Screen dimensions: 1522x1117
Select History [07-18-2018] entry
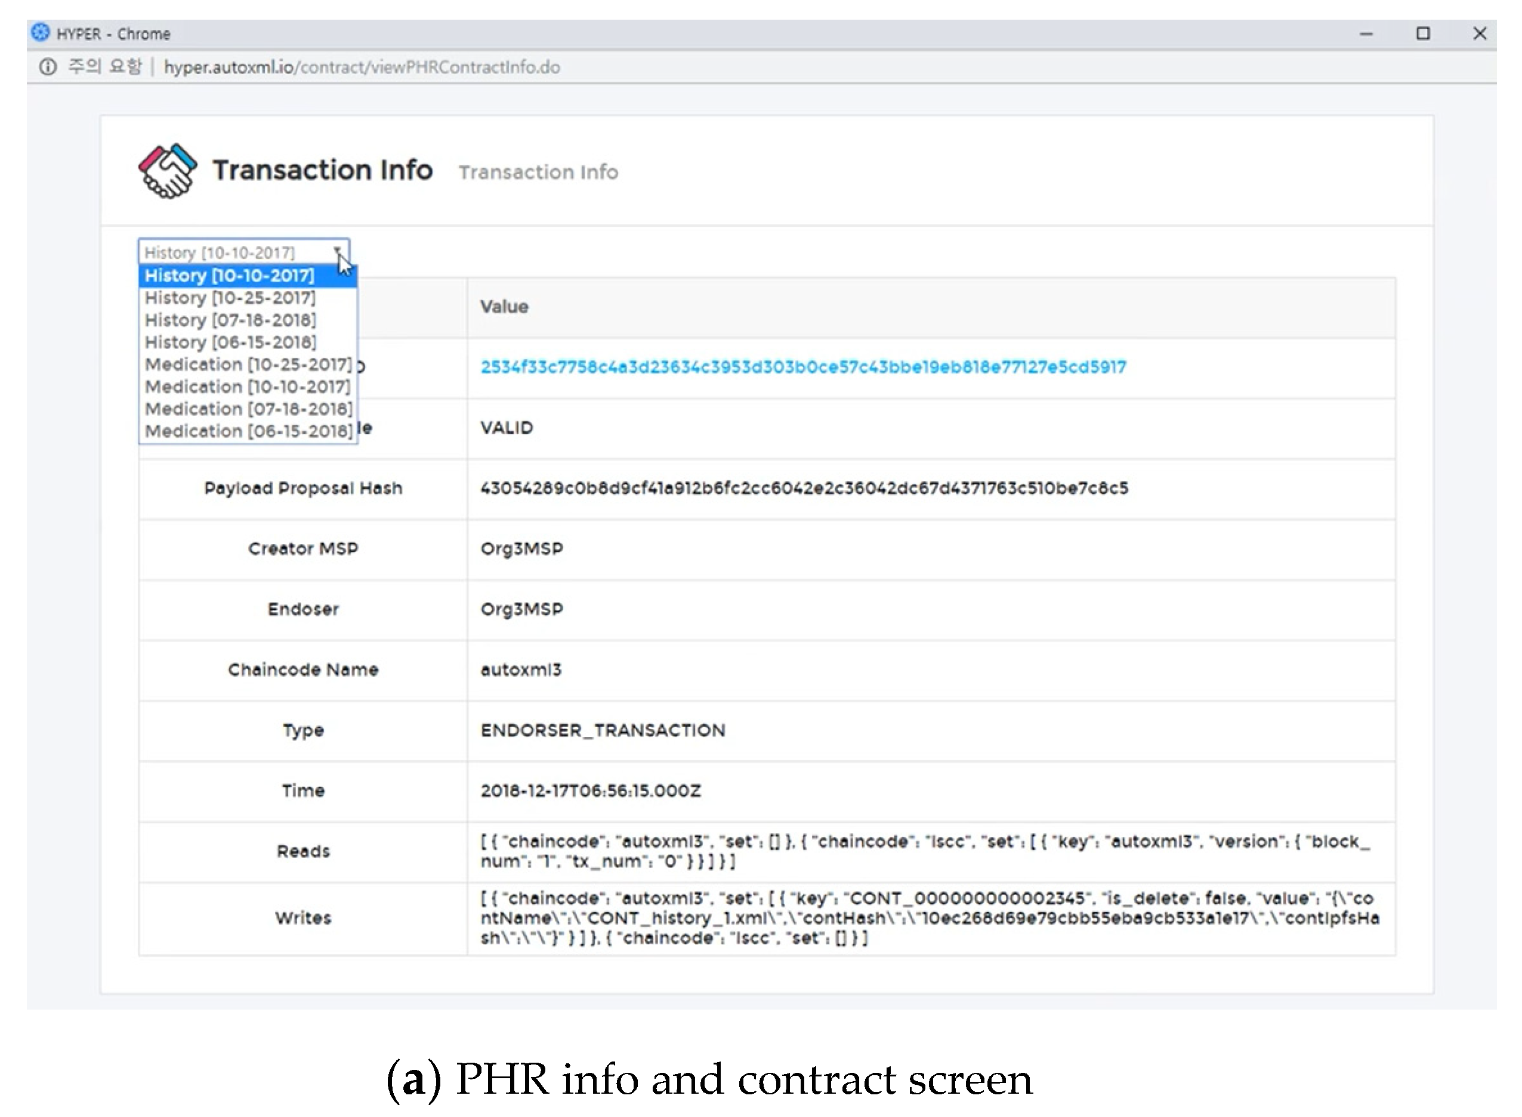[x=230, y=320]
